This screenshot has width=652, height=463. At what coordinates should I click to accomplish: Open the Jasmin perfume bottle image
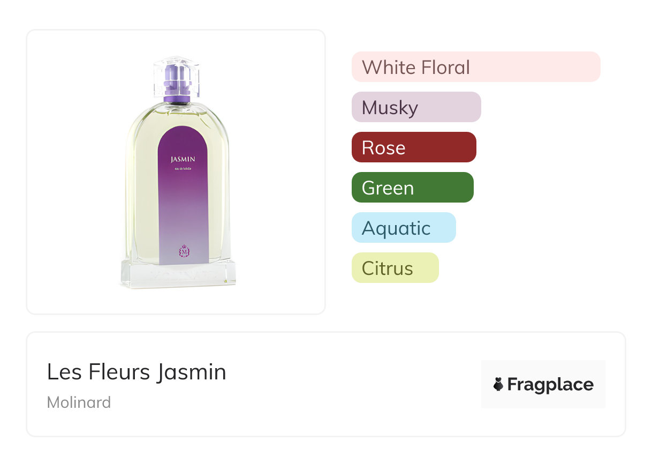click(176, 171)
